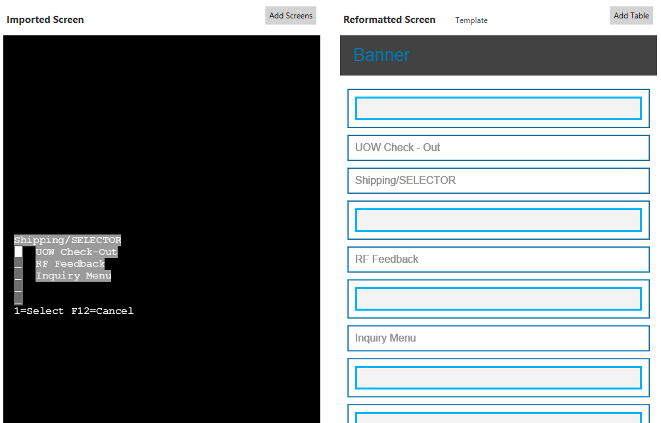Click the underscore field beside terminal RF Feedback
The image size is (661, 423).
click(x=18, y=265)
